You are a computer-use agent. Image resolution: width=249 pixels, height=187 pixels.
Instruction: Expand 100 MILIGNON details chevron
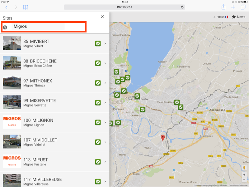coord(105,122)
